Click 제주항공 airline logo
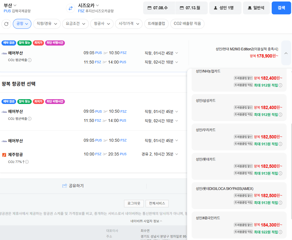This screenshot has width=292, height=240. pos(4,155)
